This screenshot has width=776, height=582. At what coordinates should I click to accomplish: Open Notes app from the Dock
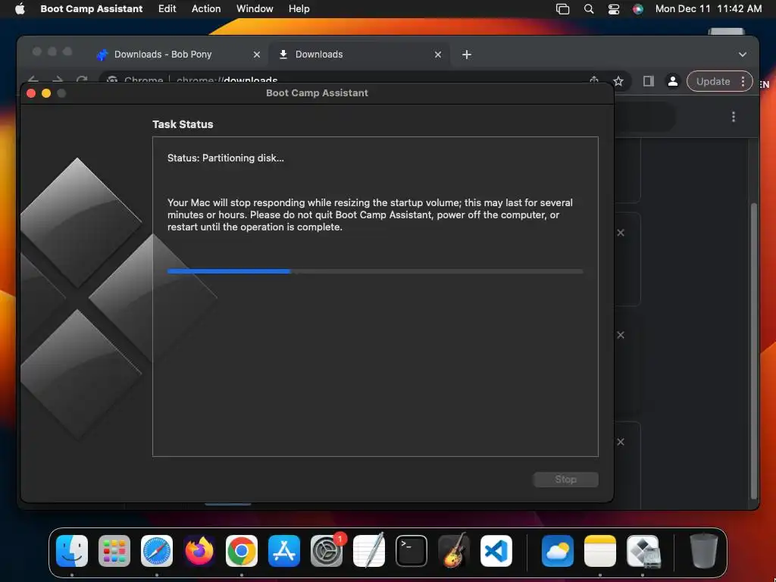(600, 551)
